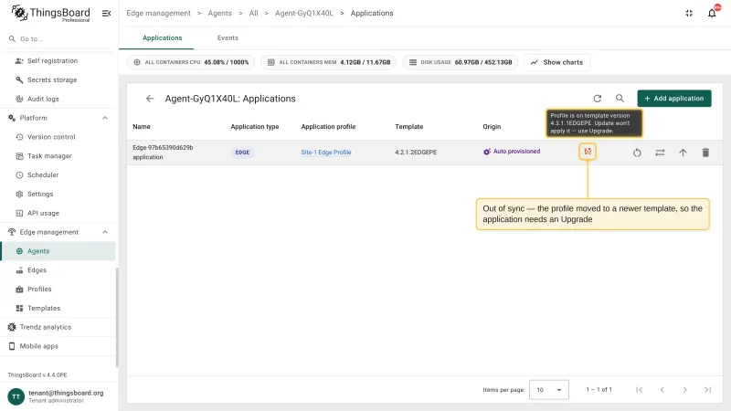
Task: Sort by Template column header
Action: point(408,127)
